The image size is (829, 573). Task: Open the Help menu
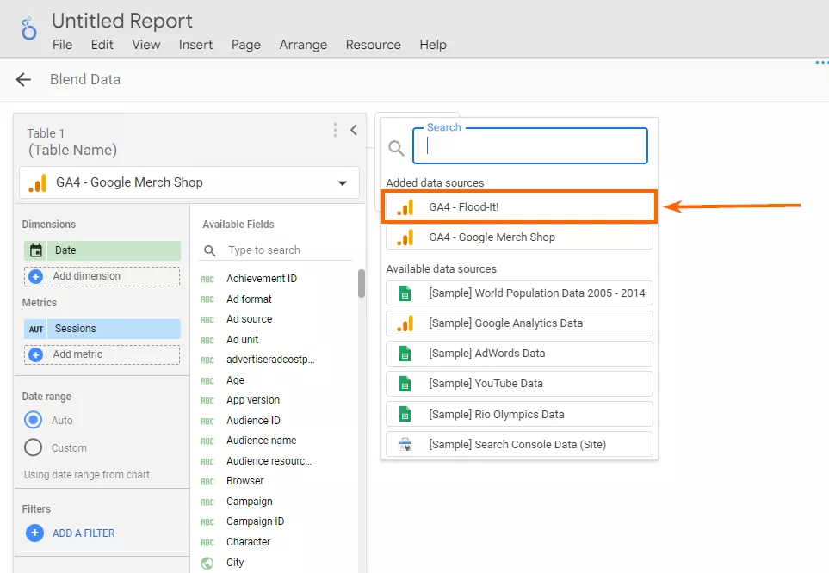pos(433,45)
